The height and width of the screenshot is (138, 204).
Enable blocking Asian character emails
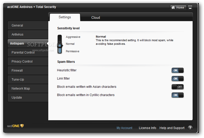click(178, 87)
